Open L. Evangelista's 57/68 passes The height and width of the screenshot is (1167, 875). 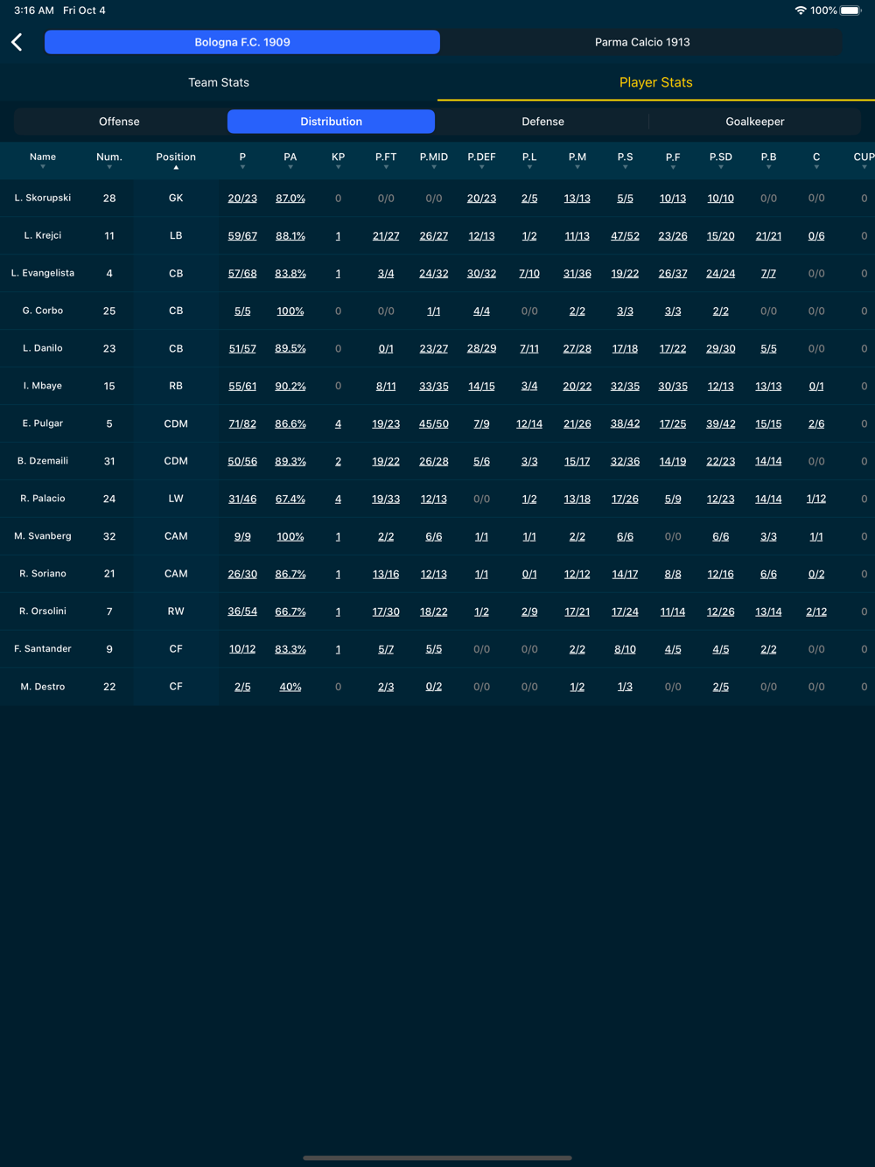242,274
